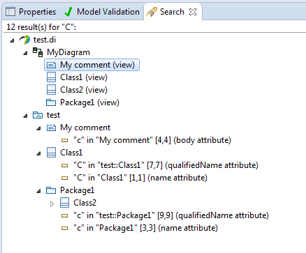Click the comment icon beside My comment (view)
The image size is (306, 253).
click(x=51, y=65)
